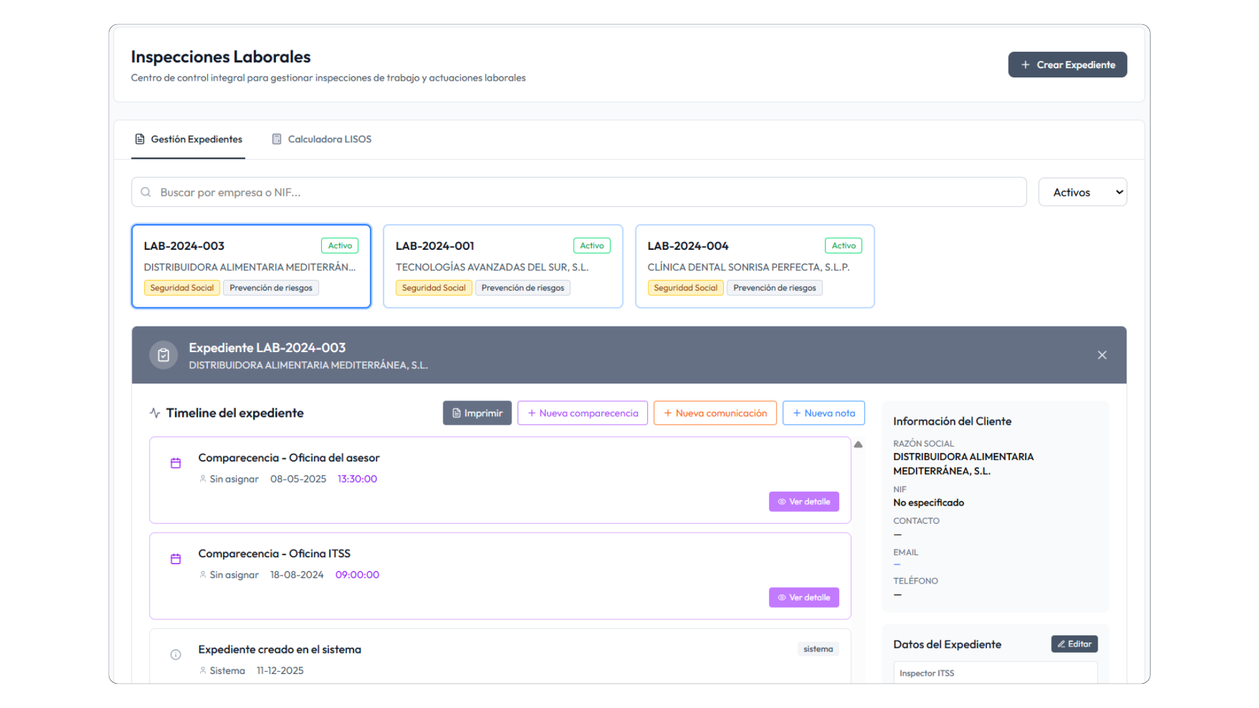1259x708 pixels.
Task: Add a Nueva comunicación
Action: click(x=715, y=413)
